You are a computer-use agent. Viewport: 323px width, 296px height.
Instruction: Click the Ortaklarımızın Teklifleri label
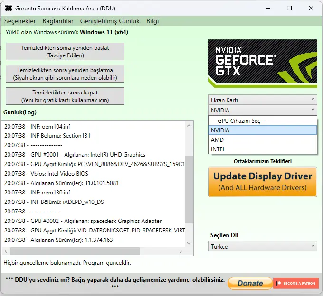[x=262, y=161]
